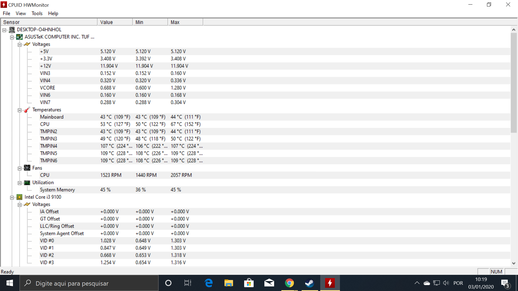Click the scrollbar up arrow
The image size is (518, 291).
point(514,30)
